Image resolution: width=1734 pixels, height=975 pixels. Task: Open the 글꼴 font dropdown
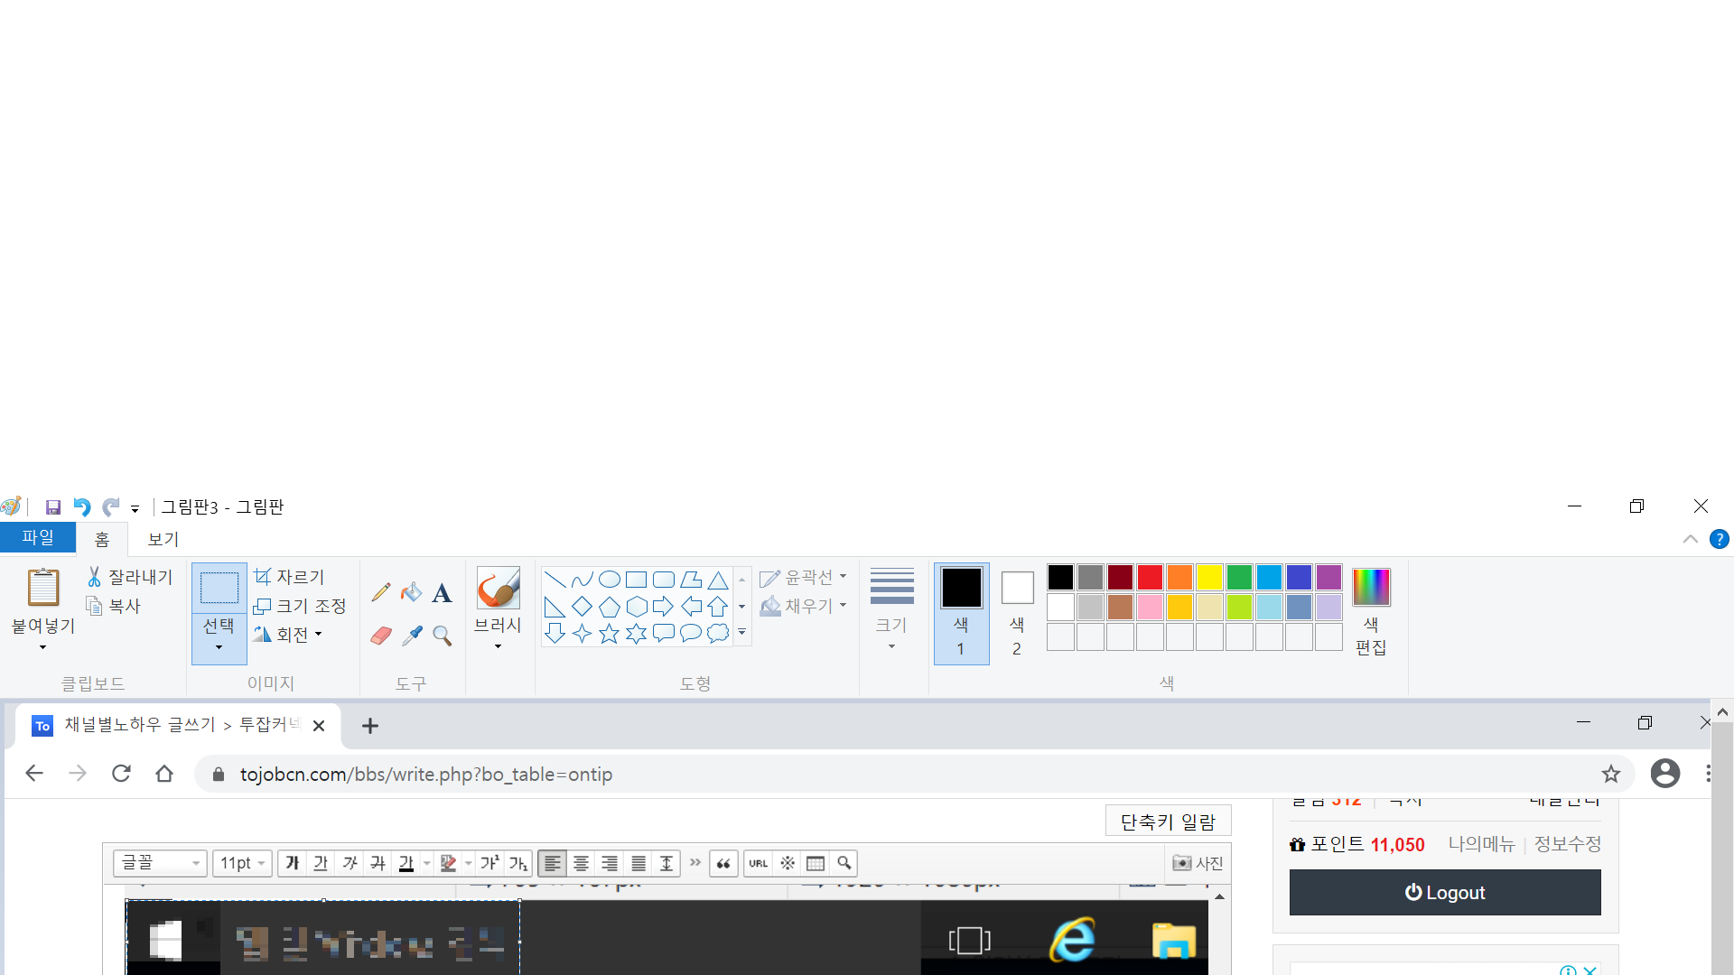pyautogui.click(x=160, y=863)
